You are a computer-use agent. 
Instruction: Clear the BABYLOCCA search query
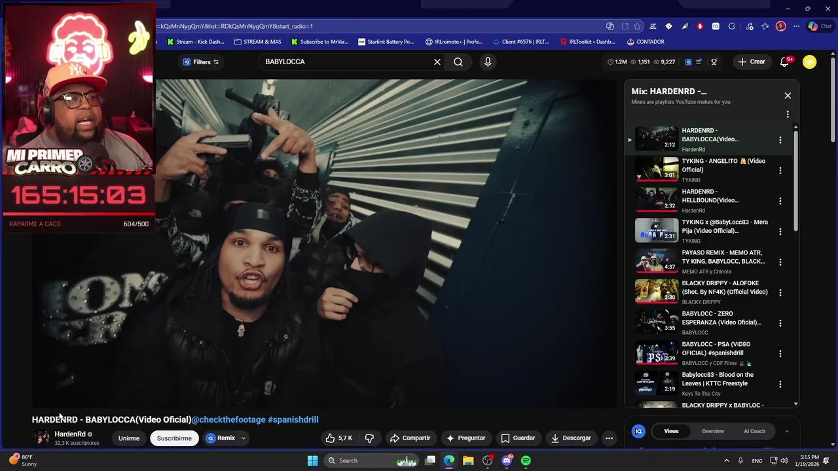[x=437, y=62]
